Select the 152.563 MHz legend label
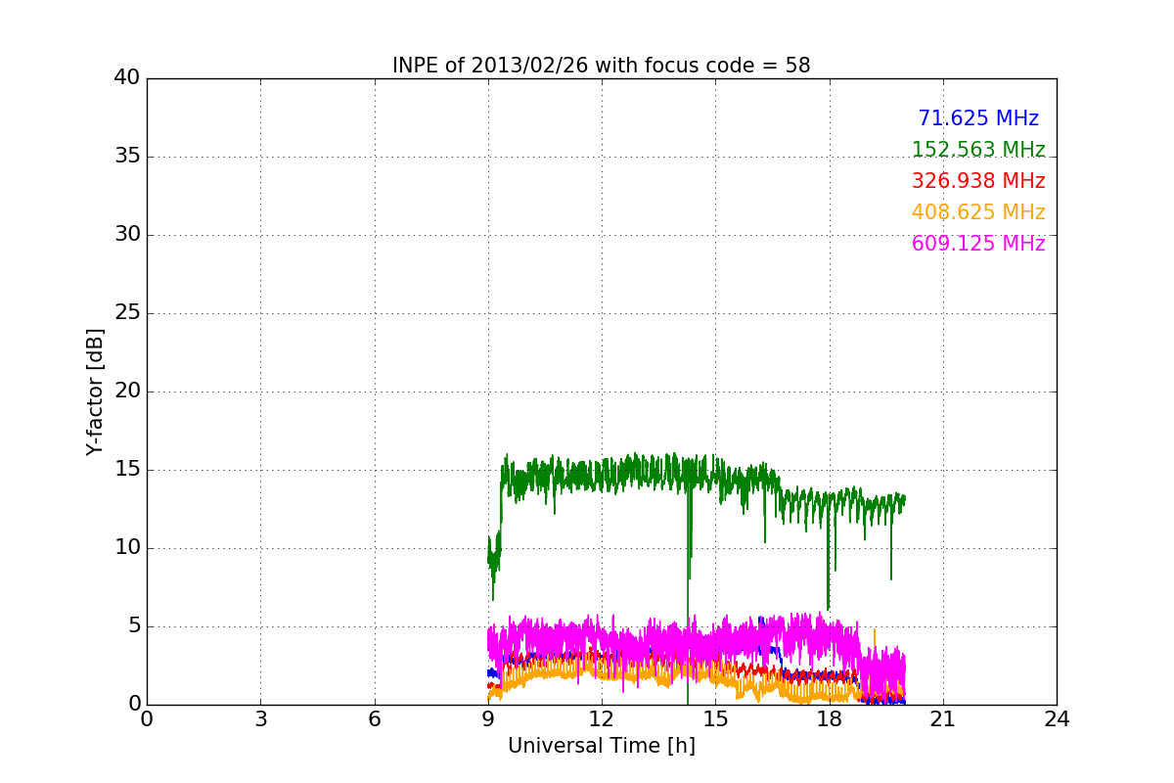The image size is (1174, 783). tap(978, 150)
